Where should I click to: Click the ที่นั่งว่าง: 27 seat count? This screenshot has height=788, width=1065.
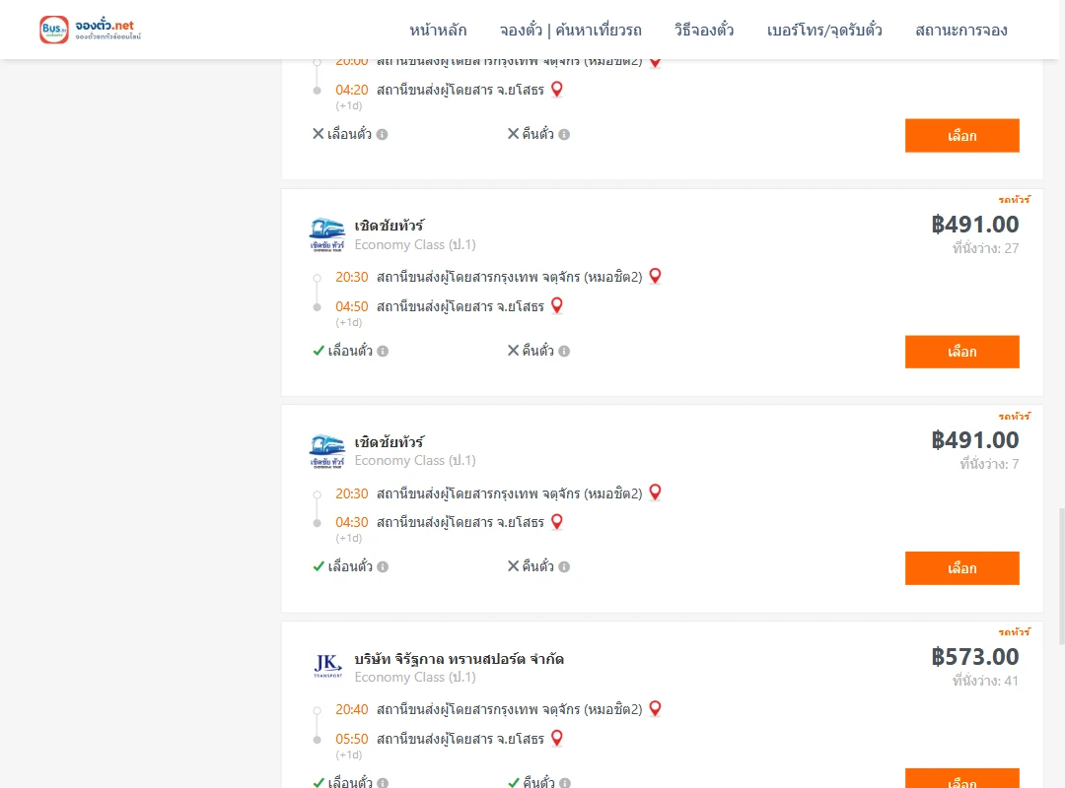pos(985,248)
